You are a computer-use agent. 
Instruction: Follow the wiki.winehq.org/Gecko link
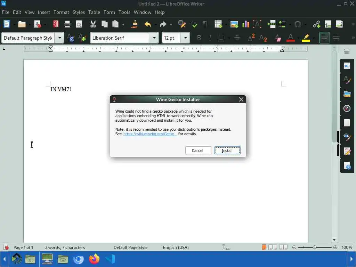(150, 134)
